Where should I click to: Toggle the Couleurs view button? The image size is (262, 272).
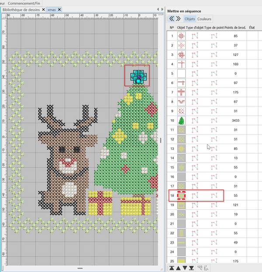point(204,19)
